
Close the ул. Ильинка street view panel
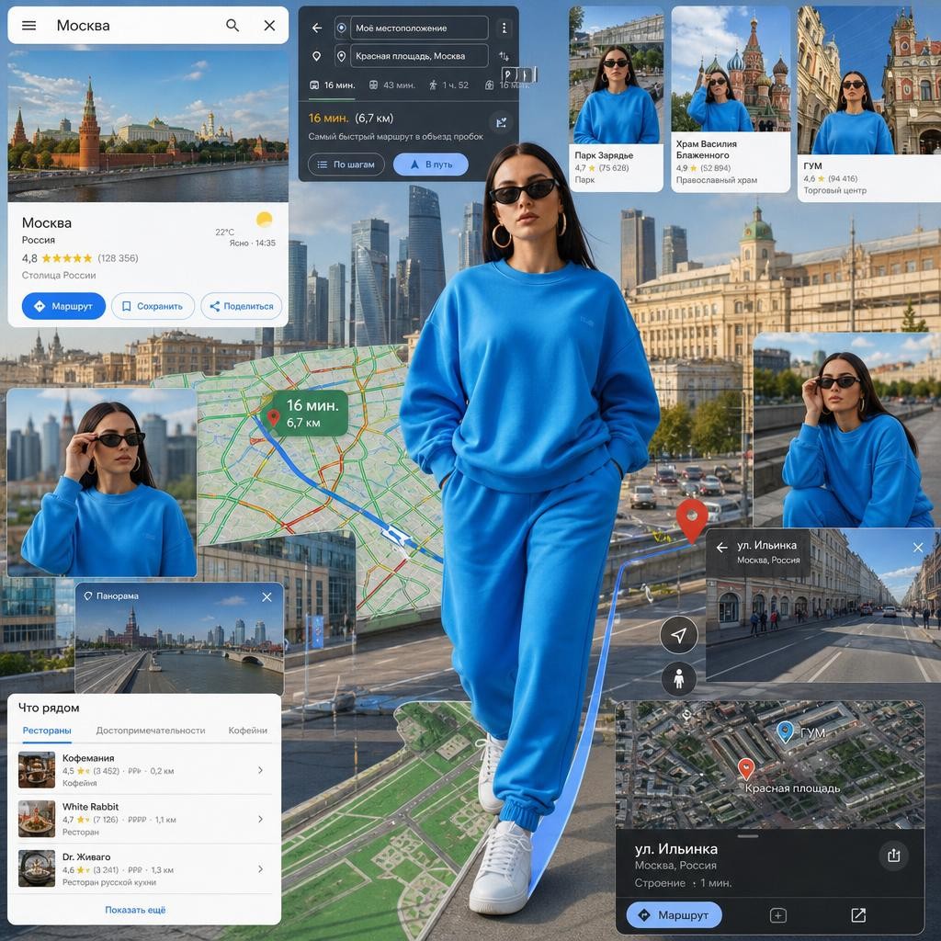pos(918,548)
